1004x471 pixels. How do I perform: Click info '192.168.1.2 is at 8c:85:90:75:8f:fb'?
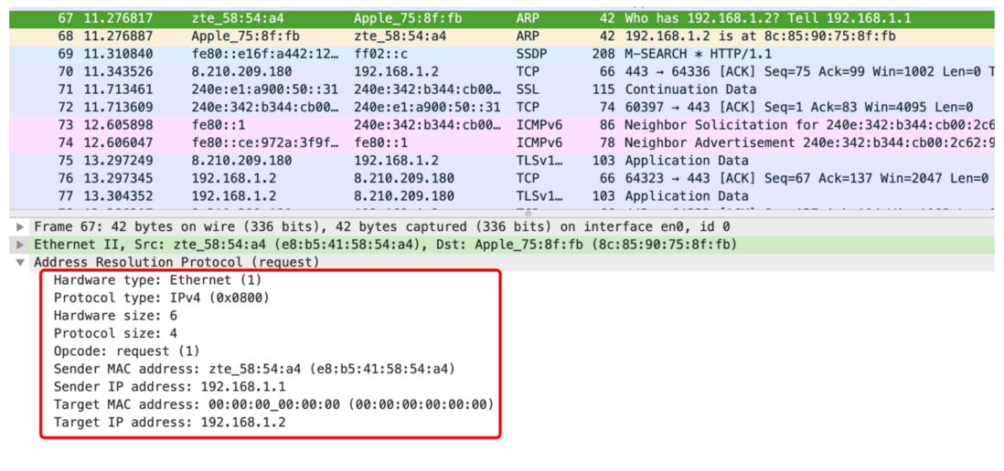[760, 37]
